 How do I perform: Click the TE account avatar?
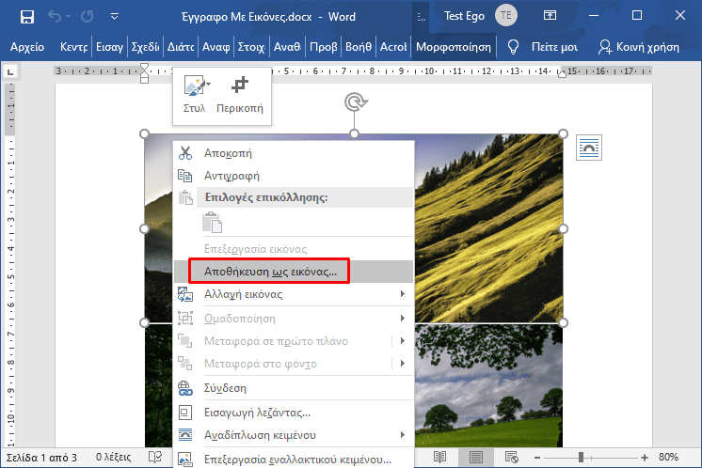point(506,16)
